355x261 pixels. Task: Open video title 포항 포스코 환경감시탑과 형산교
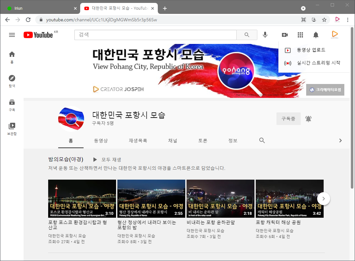point(77,225)
